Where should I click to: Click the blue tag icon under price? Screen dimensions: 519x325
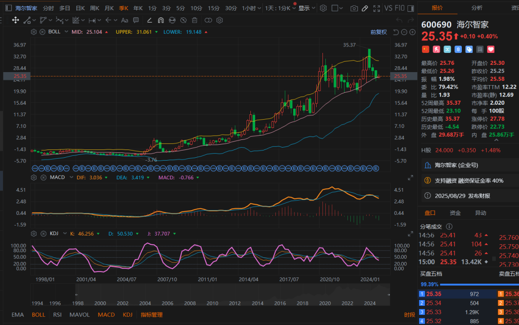pyautogui.click(x=469, y=50)
